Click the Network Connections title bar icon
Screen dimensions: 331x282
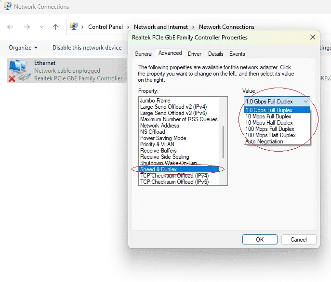8,6
